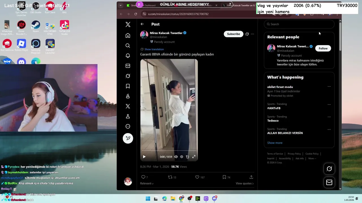Screen dimensions: 362x203
Task: Click the compose Post feather button
Action: coord(128,138)
